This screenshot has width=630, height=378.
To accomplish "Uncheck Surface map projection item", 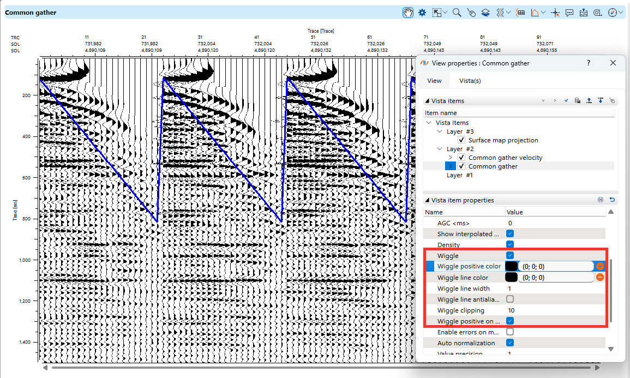I will coord(461,140).
